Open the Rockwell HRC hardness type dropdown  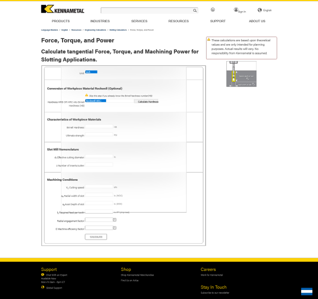click(95, 101)
